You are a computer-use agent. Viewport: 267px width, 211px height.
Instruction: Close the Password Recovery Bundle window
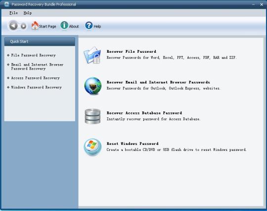point(262,4)
